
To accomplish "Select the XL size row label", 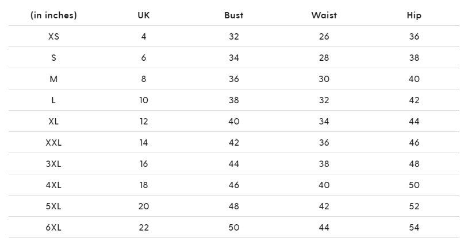I will (x=53, y=122).
